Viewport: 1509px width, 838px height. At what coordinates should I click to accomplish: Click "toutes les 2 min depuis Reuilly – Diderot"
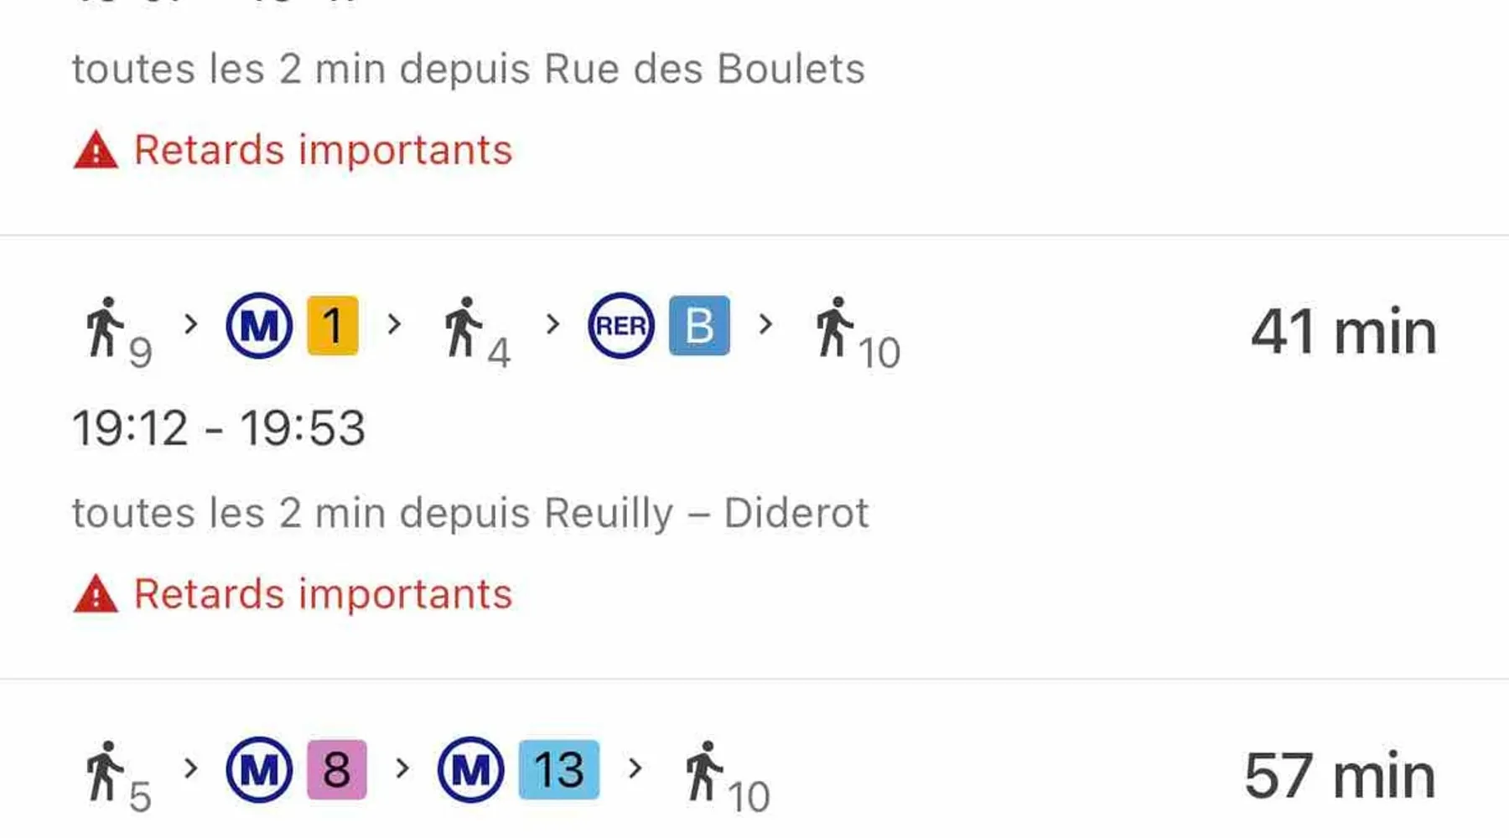click(x=470, y=513)
